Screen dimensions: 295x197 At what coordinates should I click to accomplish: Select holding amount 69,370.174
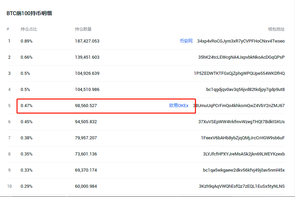[x=86, y=170]
